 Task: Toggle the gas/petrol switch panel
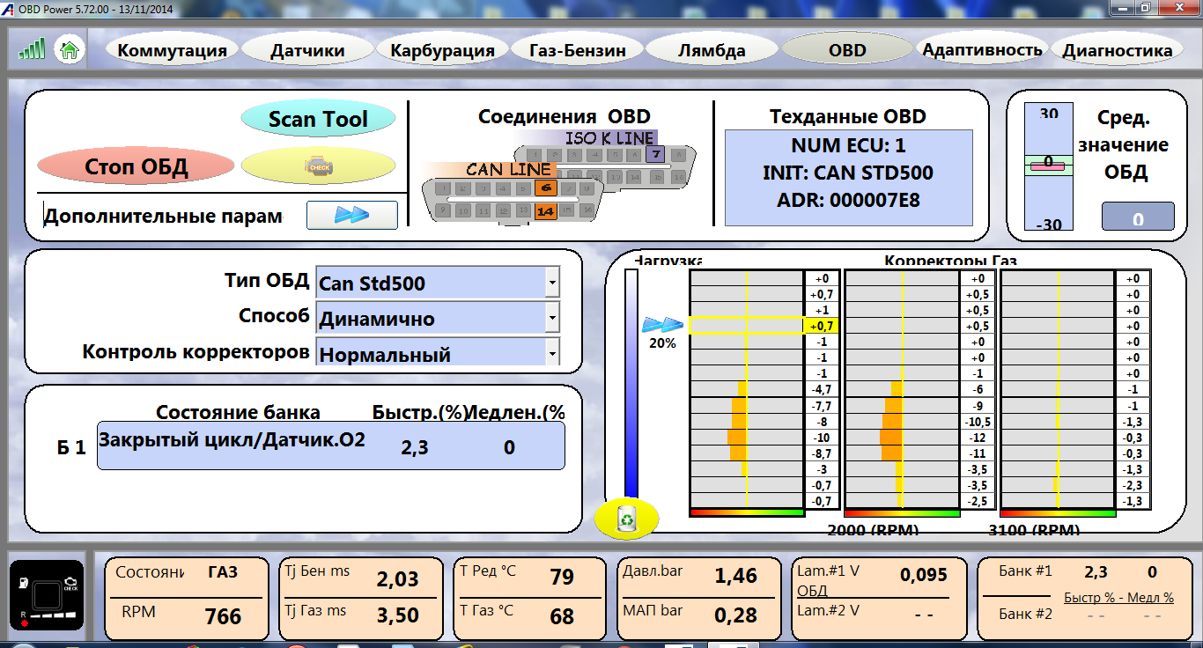[46, 594]
